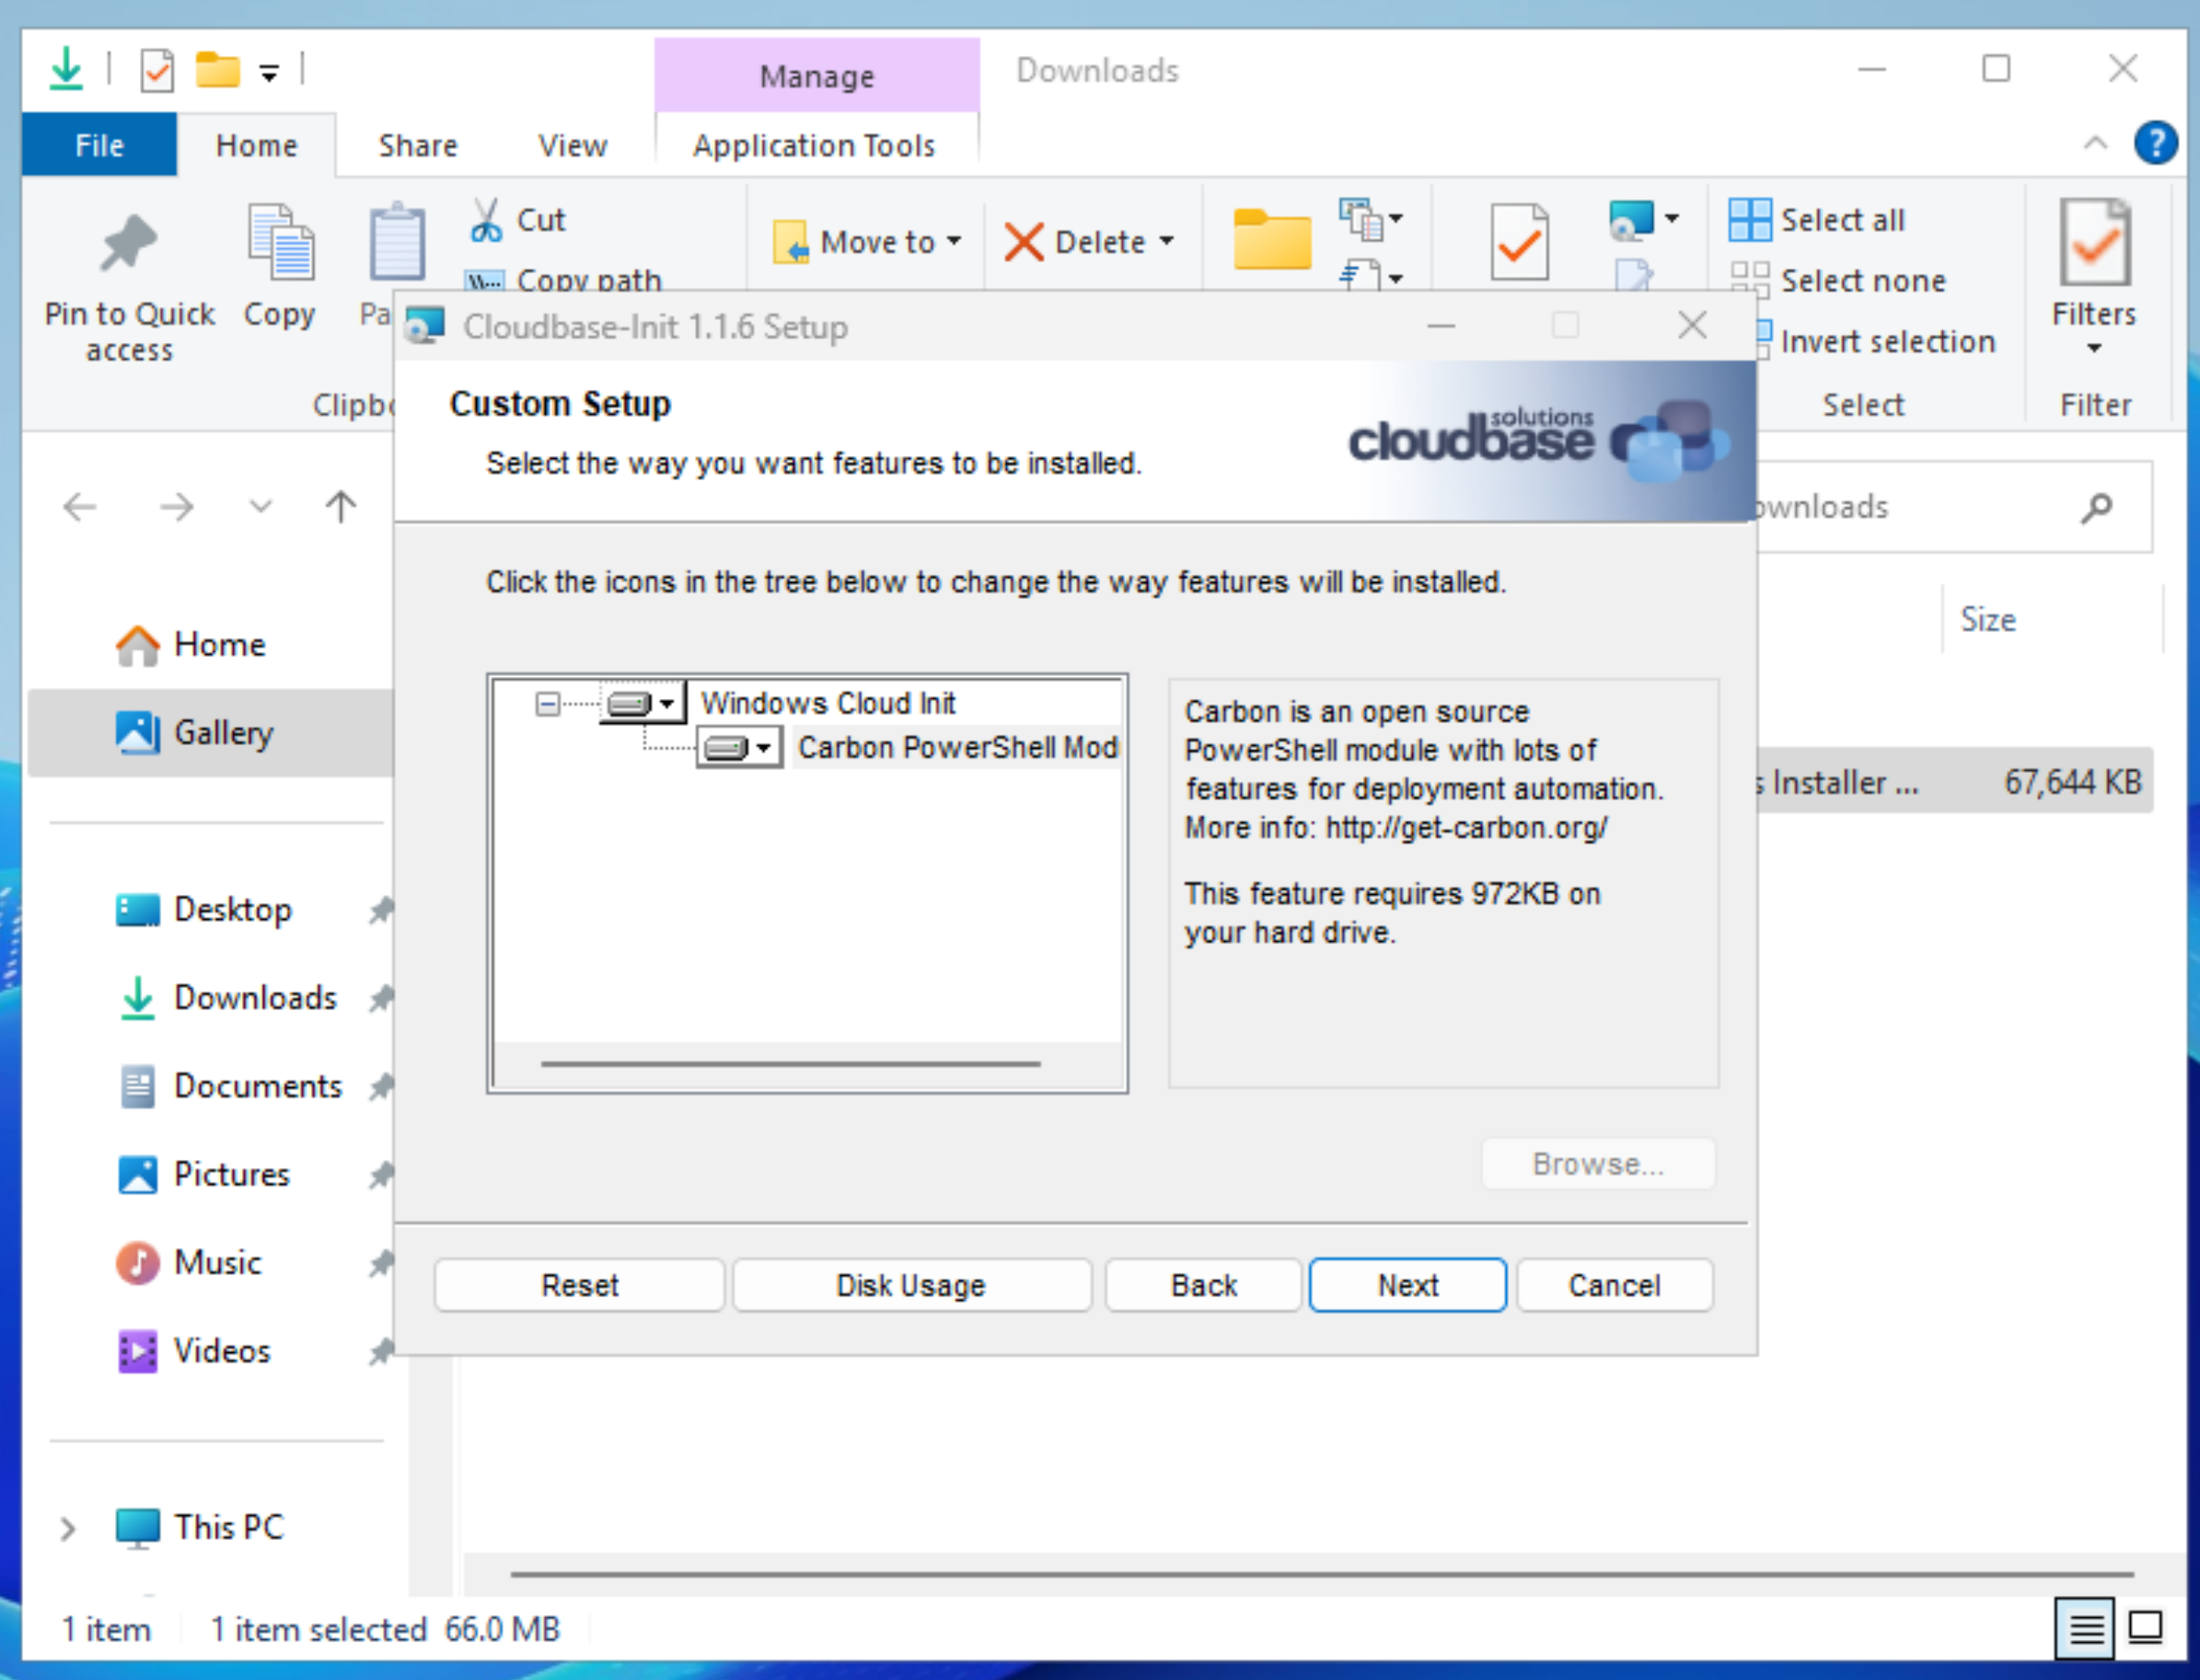Switch to the View ribbon tab
The width and height of the screenshot is (2200, 1680).
(x=573, y=145)
